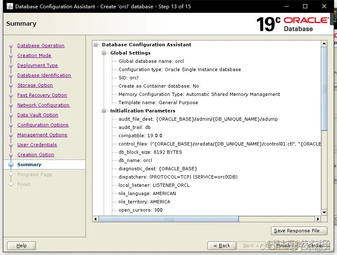Select the open_cursors: 300 row
Viewport: 337px width, 255px height.
coord(140,210)
